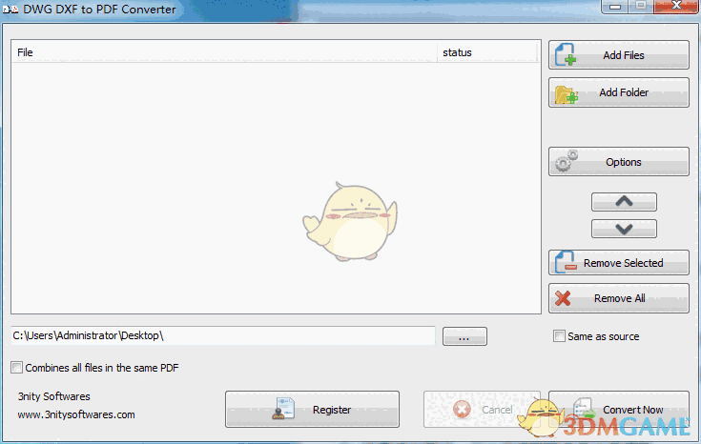Click the Add Files button
The width and height of the screenshot is (701, 444).
(619, 55)
